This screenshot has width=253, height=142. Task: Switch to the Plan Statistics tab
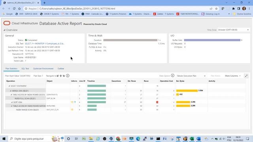[11, 69]
